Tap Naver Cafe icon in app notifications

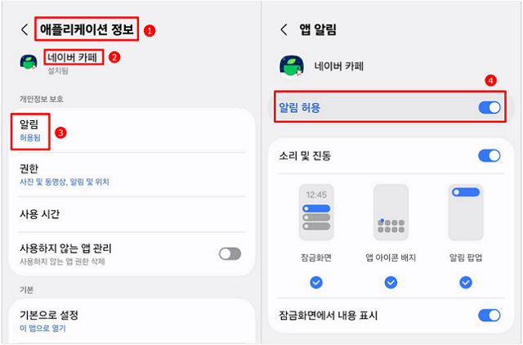tap(292, 67)
